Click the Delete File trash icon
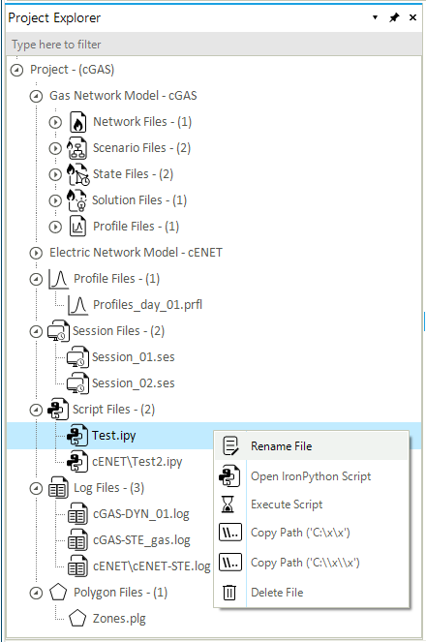Screen dimensions: 426x642 [229, 593]
